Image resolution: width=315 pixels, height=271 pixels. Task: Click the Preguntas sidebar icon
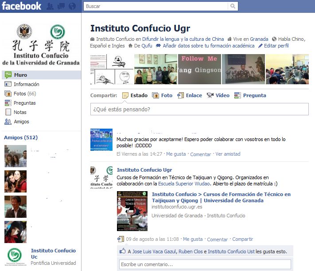8,103
